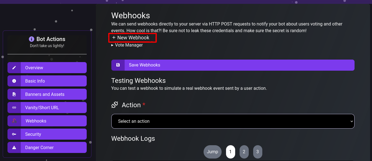Click the image file icon for Banners and Assets

pyautogui.click(x=14, y=94)
